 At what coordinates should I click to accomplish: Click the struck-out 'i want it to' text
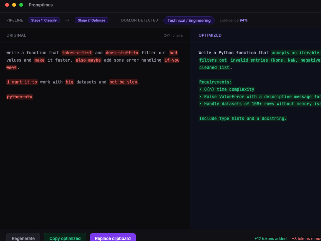click(x=22, y=82)
